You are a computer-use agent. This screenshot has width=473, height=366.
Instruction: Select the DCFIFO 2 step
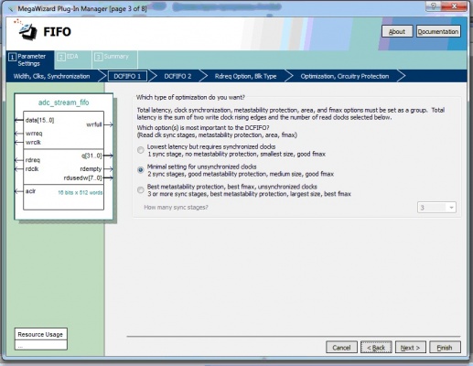tap(177, 76)
